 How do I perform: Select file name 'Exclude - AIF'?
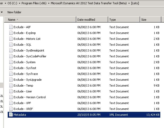22,27
